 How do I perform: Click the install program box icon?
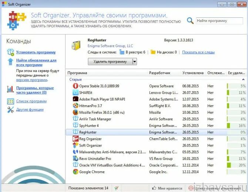[x=11, y=52]
